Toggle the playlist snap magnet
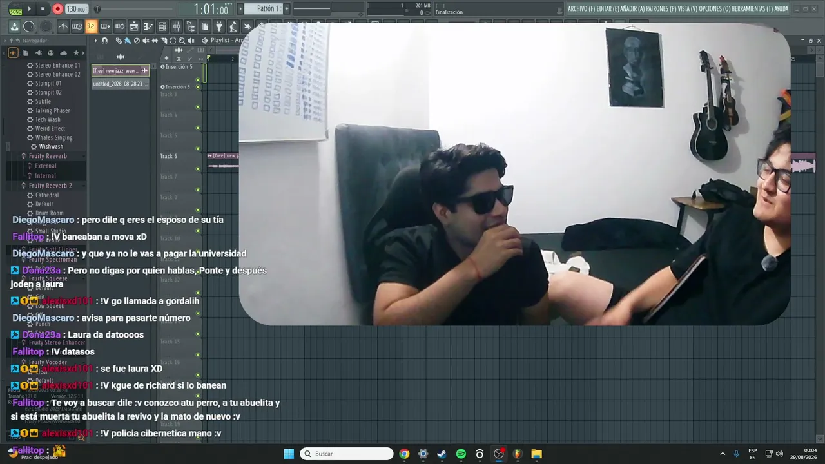The height and width of the screenshot is (464, 825). (104, 41)
